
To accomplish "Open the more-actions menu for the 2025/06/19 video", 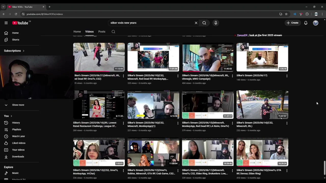I will pos(178,76).
